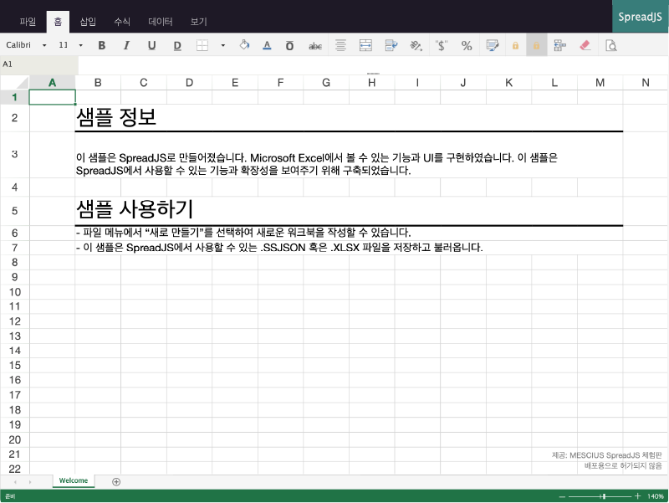Switch to the 보기 tab
This screenshot has width=669, height=503.
click(x=198, y=22)
